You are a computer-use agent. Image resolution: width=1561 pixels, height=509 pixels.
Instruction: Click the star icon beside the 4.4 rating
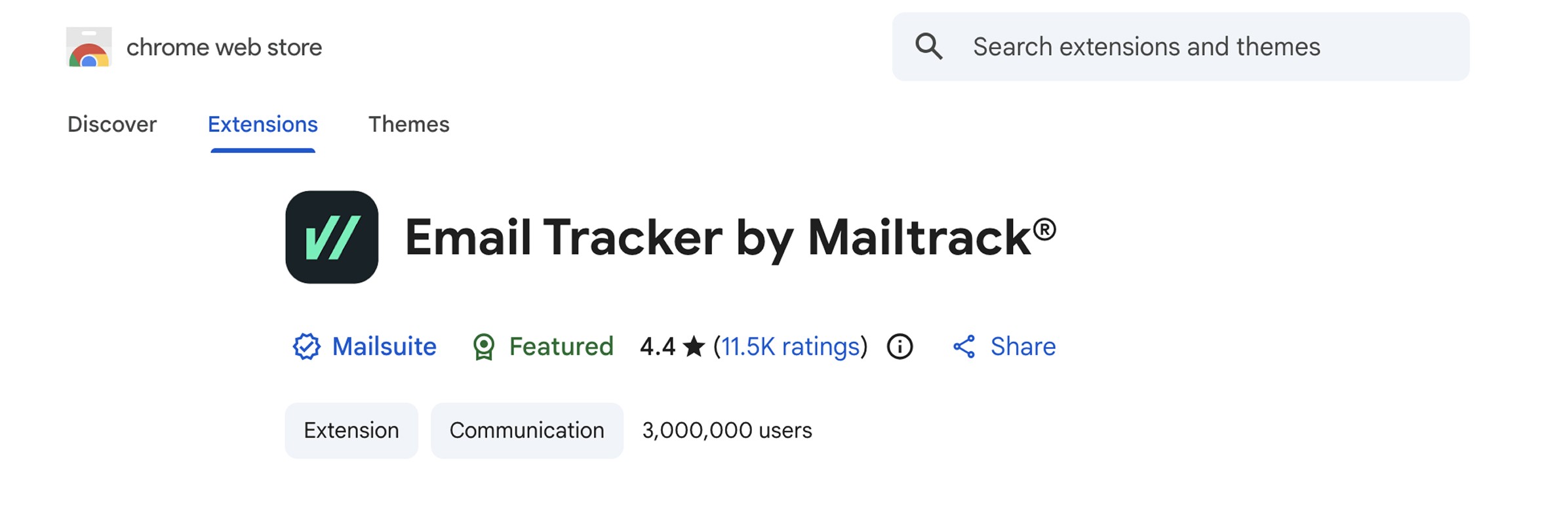click(x=692, y=346)
